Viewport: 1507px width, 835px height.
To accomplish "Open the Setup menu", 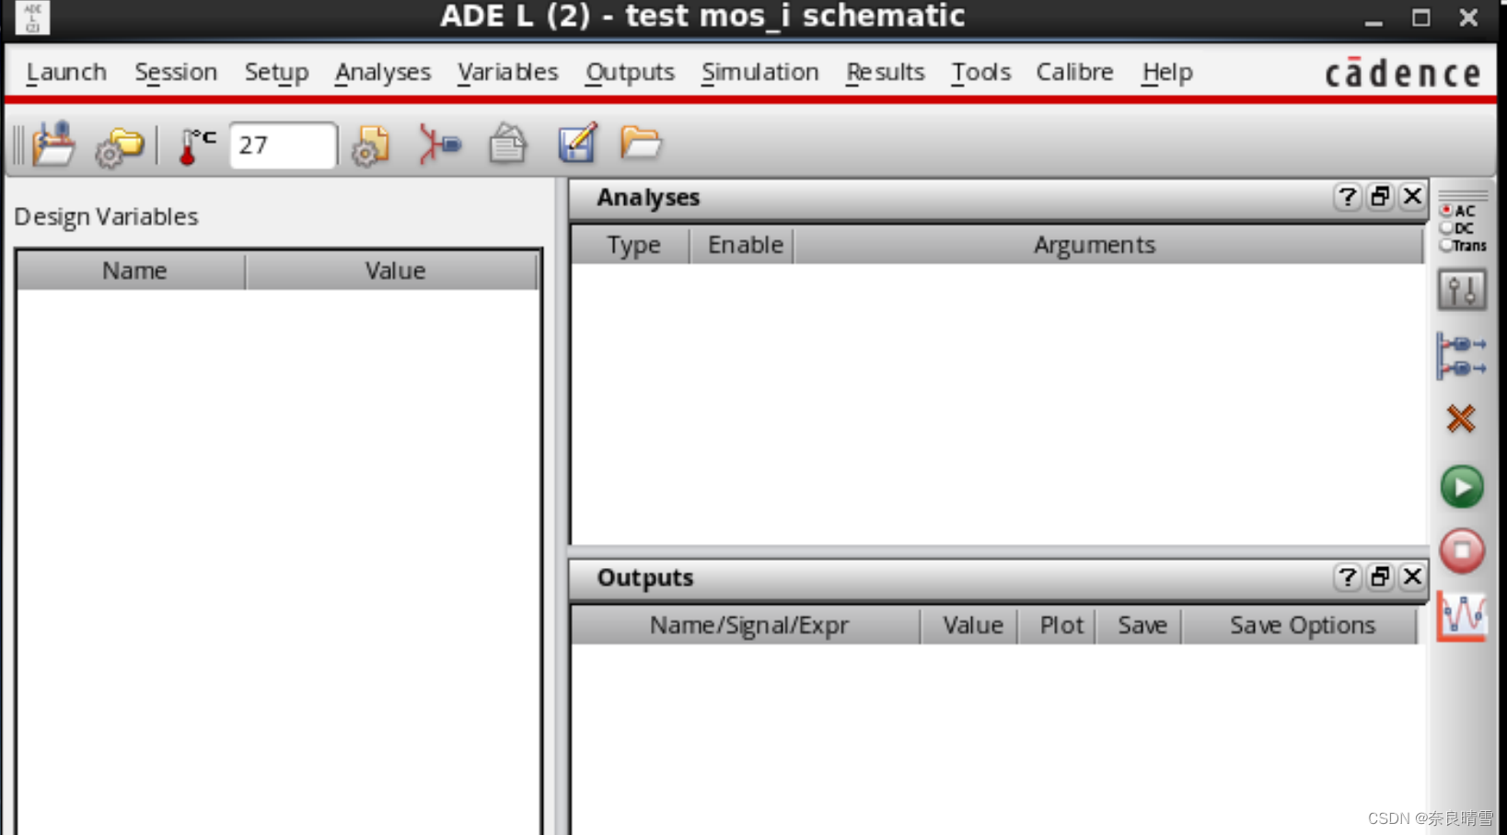I will tap(276, 72).
